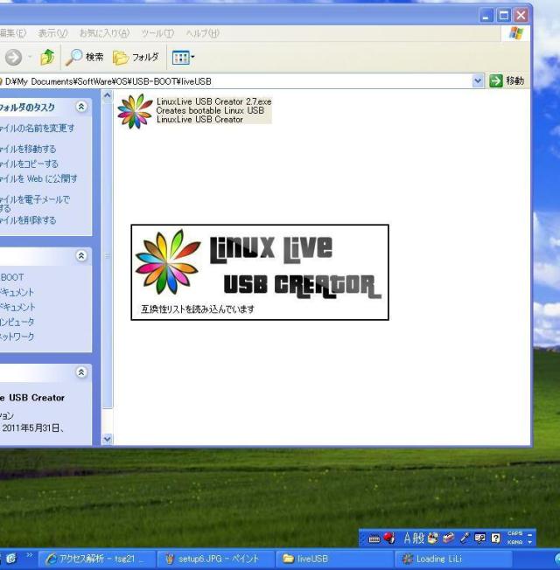
Task: Click the Up folder icon in toolbar
Action: click(x=46, y=58)
